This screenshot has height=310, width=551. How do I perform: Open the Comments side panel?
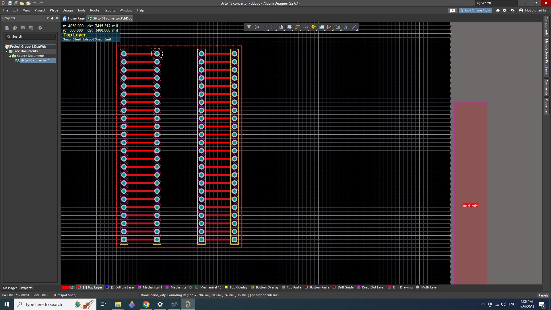546,88
